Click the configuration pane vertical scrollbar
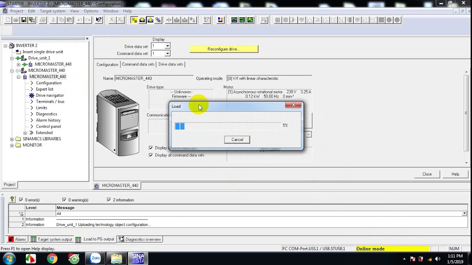Viewport: 472px width, 265px height. [467, 117]
